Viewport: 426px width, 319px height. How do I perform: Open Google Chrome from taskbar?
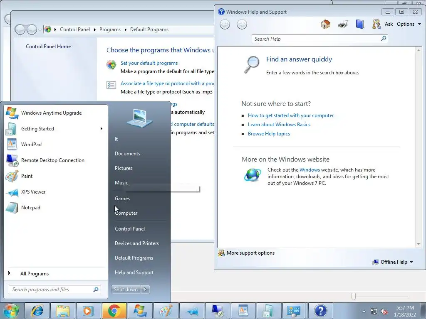tap(114, 311)
